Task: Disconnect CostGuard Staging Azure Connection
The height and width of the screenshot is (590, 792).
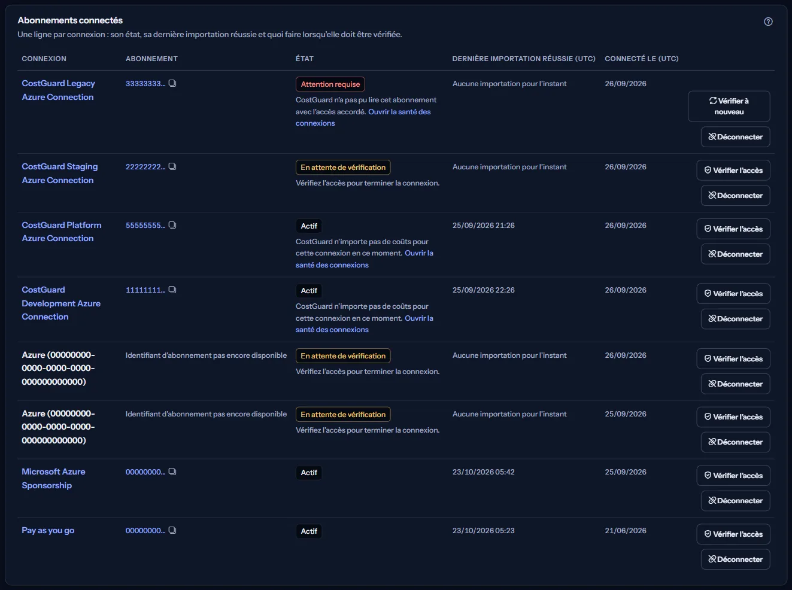Action: [735, 196]
